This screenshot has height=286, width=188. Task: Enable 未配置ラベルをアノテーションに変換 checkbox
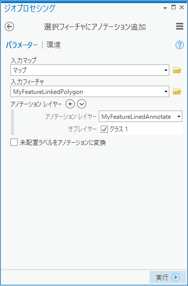tap(14, 142)
